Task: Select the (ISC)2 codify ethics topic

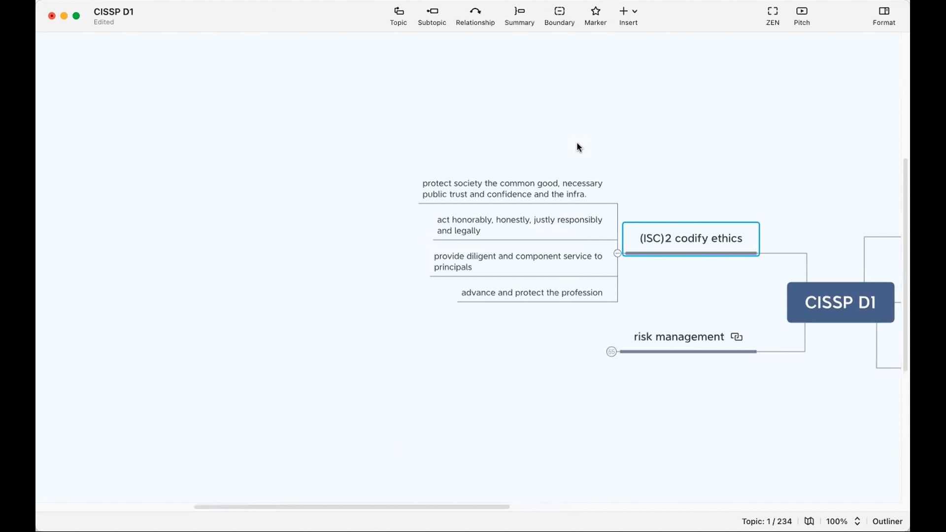Action: point(691,238)
